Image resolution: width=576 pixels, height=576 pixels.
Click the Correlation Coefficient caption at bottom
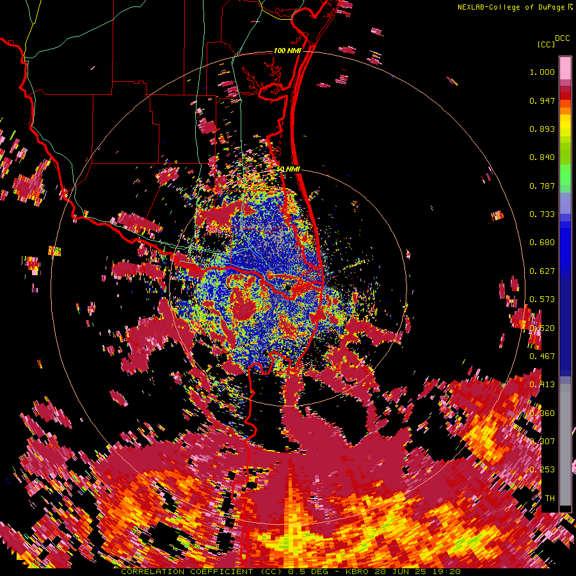pyautogui.click(x=291, y=572)
